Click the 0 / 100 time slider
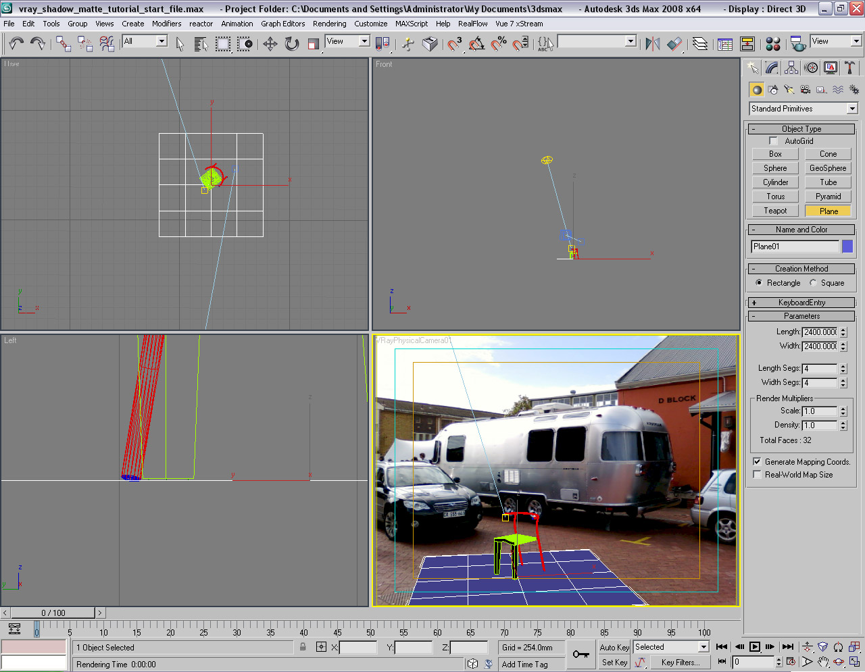Screen dimensions: 865x672 pyautogui.click(x=53, y=613)
